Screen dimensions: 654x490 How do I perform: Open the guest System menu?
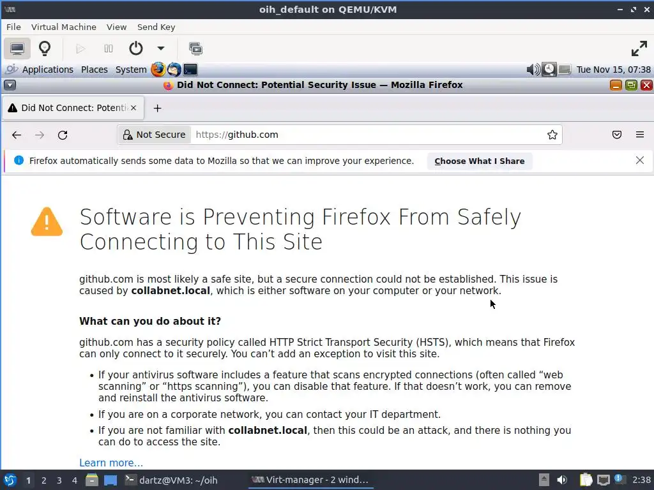[130, 70]
